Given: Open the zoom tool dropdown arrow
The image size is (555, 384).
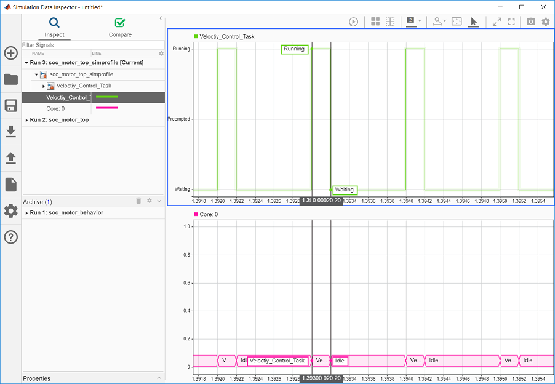Looking at the screenshot, I should (x=445, y=21).
